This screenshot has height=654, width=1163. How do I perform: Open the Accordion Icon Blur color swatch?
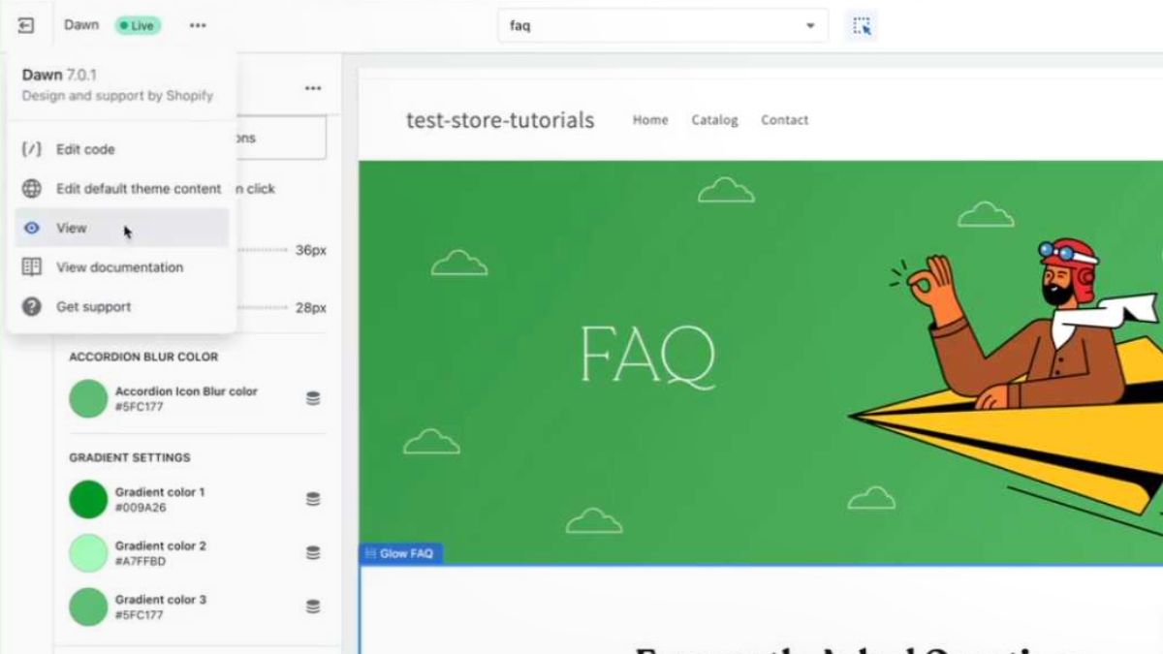[87, 397]
